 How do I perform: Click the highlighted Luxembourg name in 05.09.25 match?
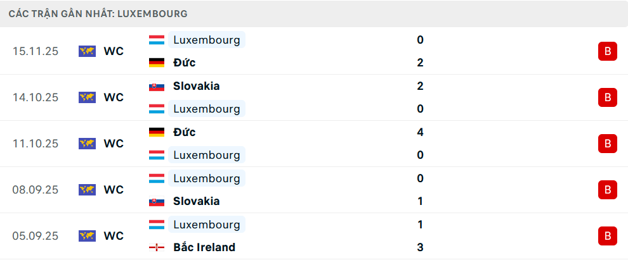(x=207, y=225)
